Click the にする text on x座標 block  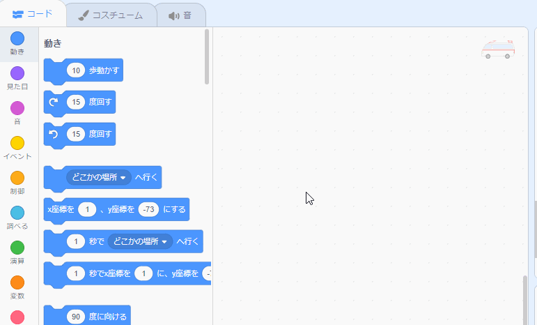click(174, 209)
